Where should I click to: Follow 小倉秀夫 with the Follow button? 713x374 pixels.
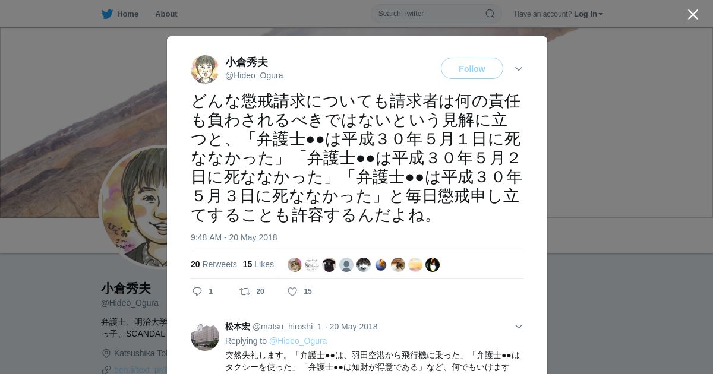(x=472, y=69)
